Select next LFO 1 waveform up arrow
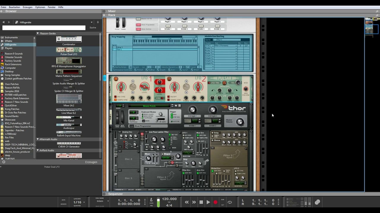The height and width of the screenshot is (213, 380). [x=133, y=81]
